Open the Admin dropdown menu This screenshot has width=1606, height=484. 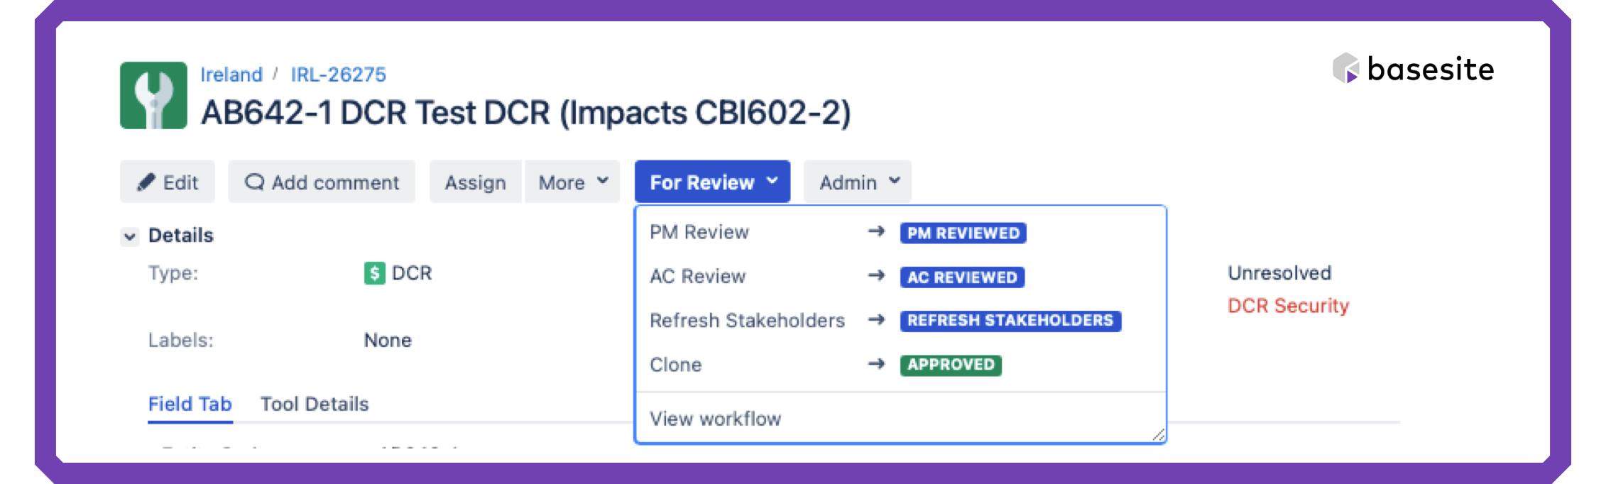(857, 182)
